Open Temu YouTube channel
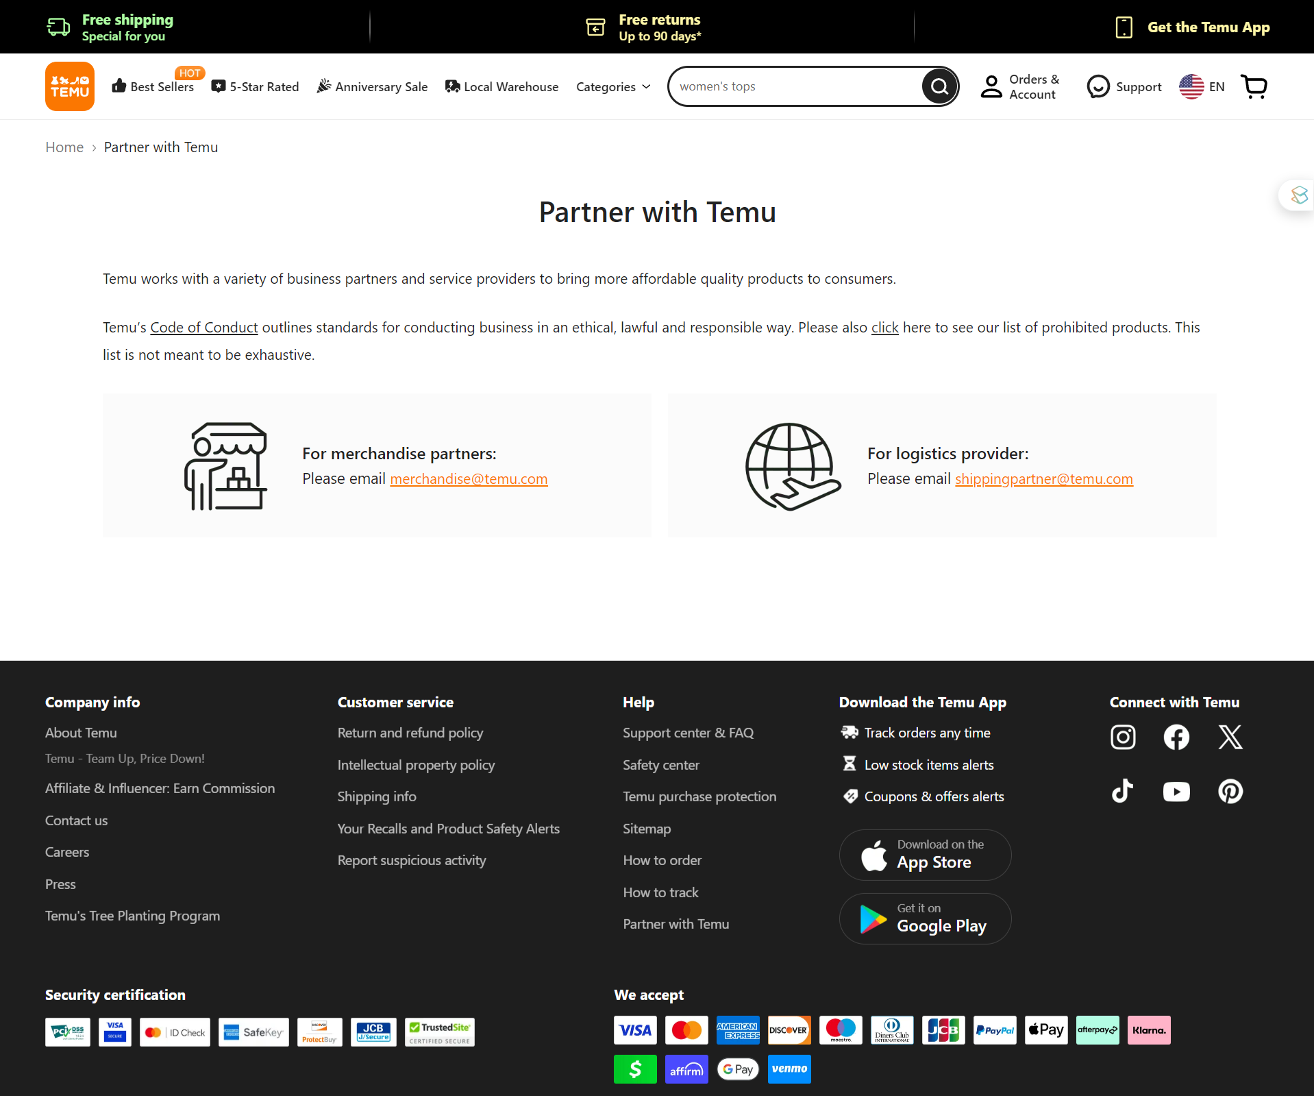This screenshot has width=1314, height=1096. [1176, 792]
